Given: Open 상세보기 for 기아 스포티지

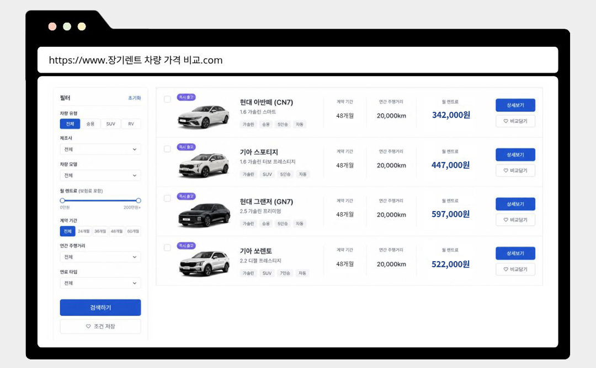Looking at the screenshot, I should (x=515, y=155).
